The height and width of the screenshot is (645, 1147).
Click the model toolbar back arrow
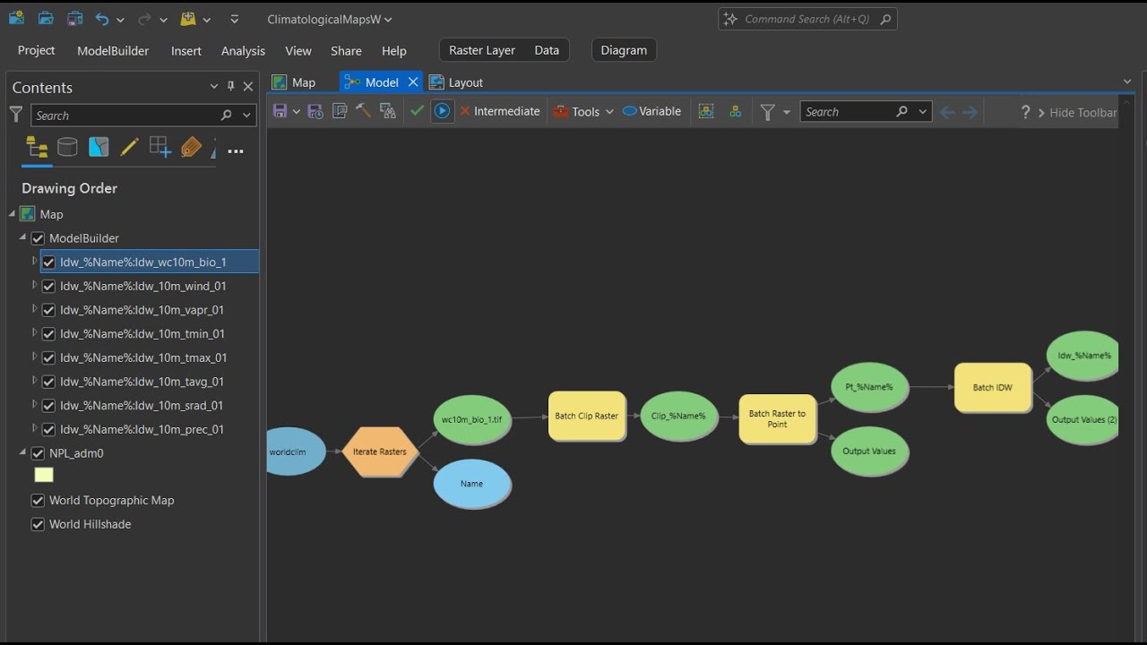(x=947, y=112)
